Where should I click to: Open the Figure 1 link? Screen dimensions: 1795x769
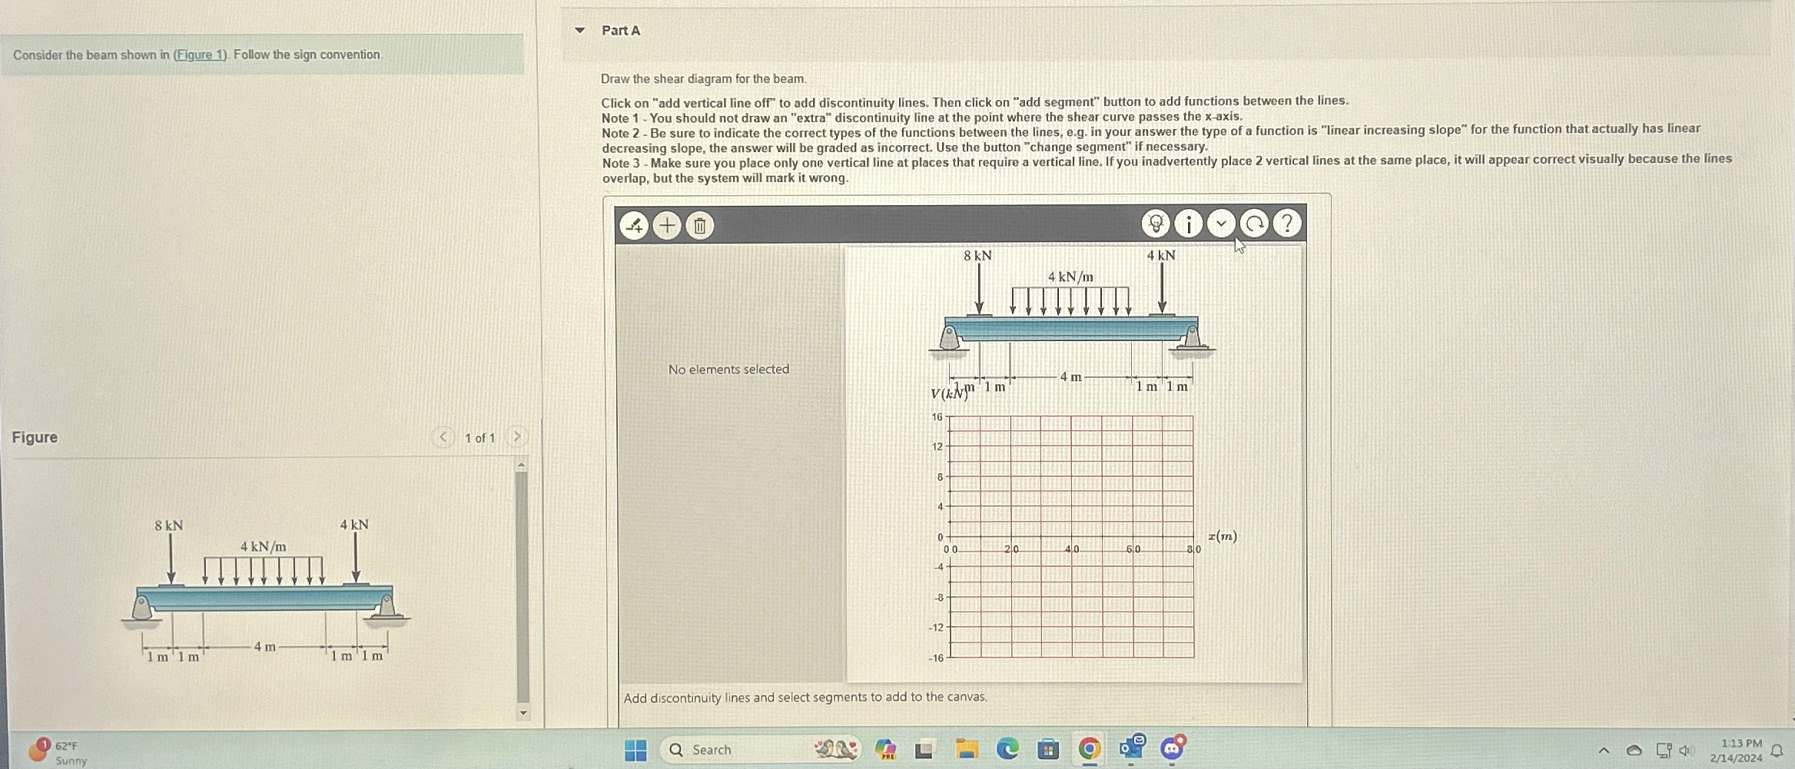[x=198, y=55]
